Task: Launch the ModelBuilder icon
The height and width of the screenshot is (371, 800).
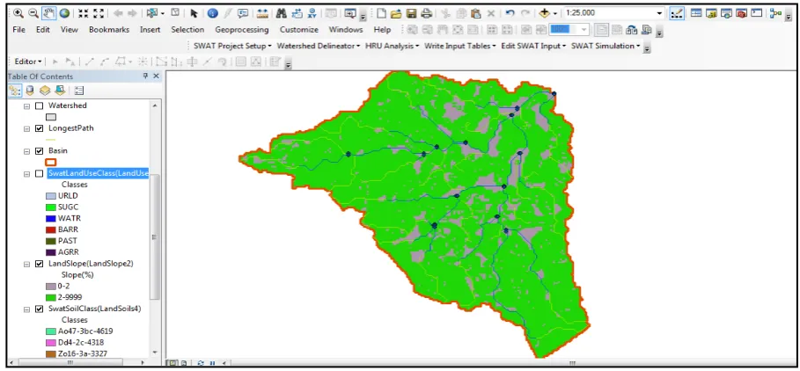Action: tap(775, 13)
